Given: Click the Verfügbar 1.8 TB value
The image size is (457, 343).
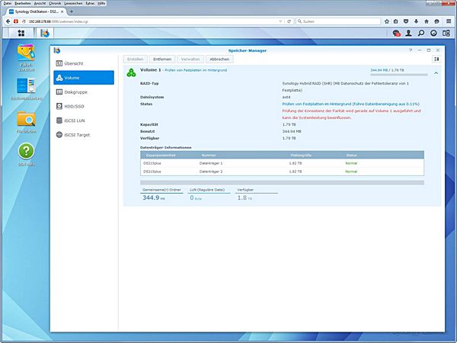Looking at the screenshot, I should point(244,197).
